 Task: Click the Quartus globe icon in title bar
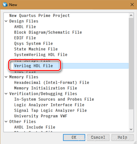pyautogui.click(x=5, y=5)
